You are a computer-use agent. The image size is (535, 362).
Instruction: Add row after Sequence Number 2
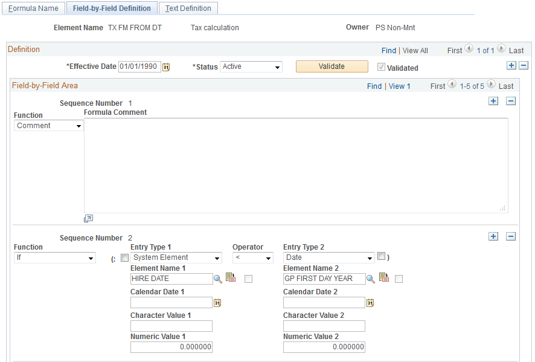coord(493,236)
